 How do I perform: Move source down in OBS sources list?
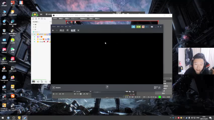87,94
